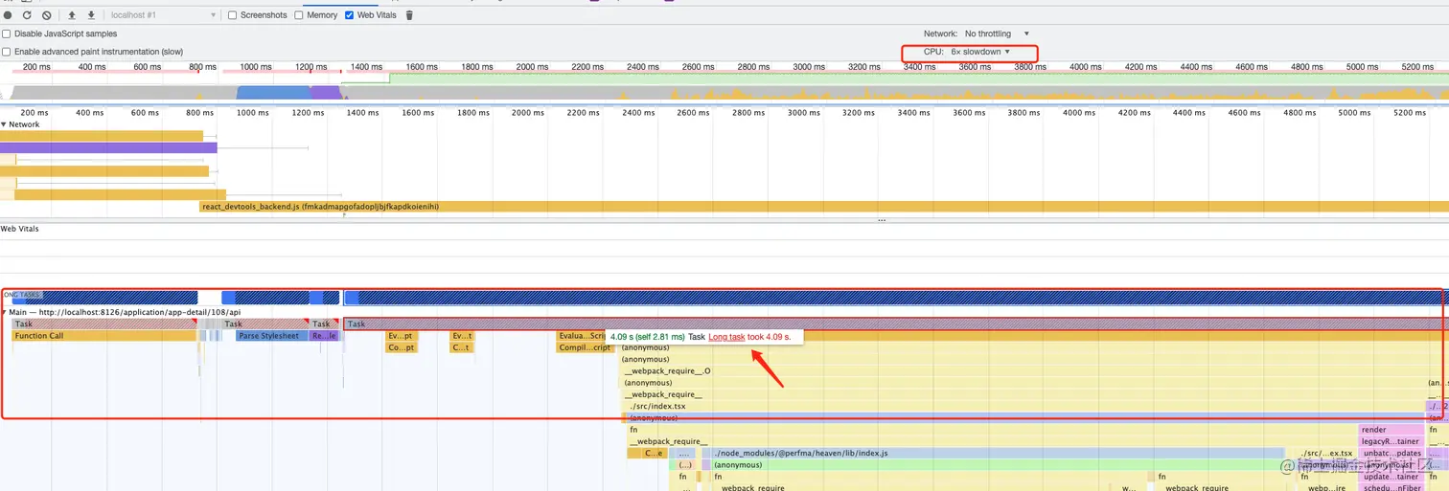
Task: Select the Re...le purple flame bar
Action: tap(325, 336)
